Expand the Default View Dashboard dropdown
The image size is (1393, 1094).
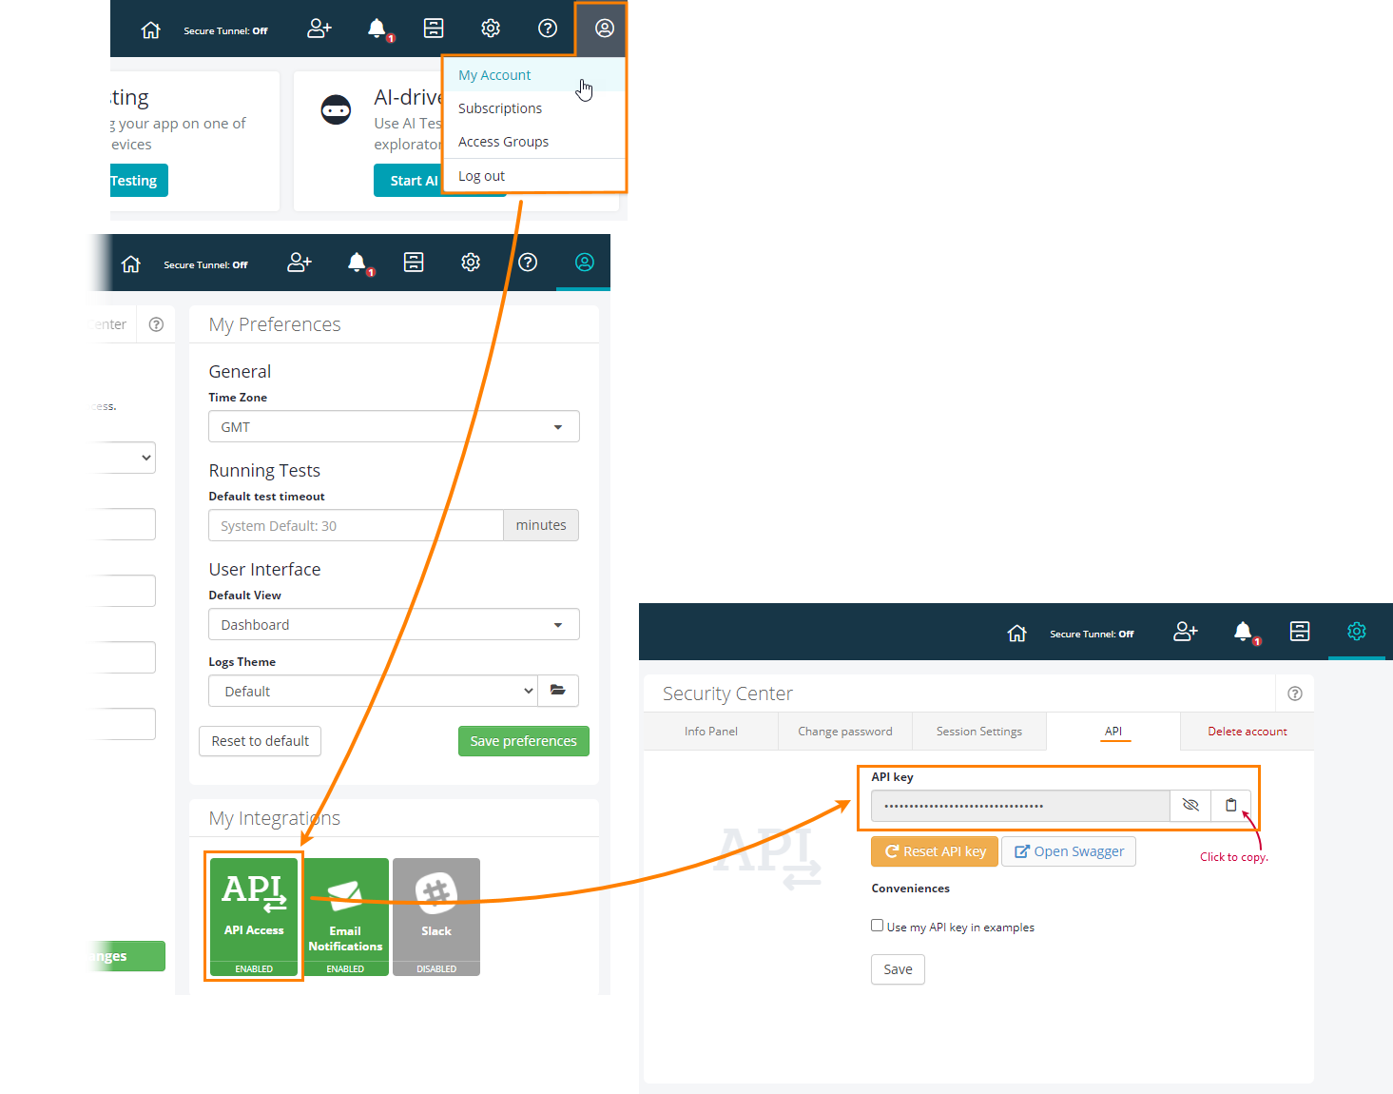(394, 625)
